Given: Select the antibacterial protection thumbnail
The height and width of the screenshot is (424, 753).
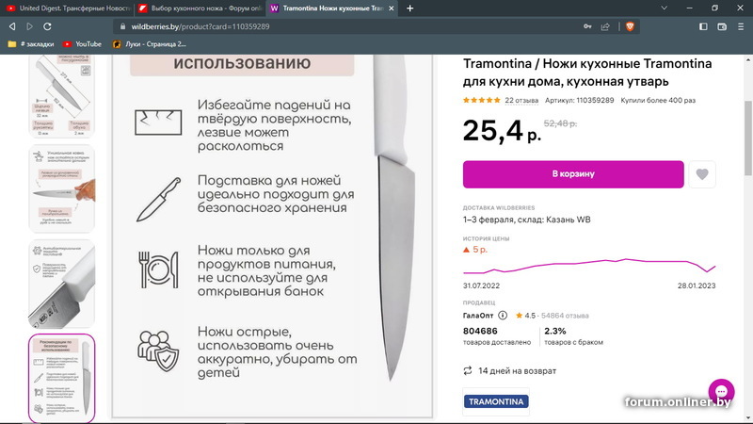Looking at the screenshot, I should (62, 284).
